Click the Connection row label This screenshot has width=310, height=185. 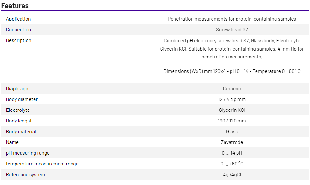click(x=18, y=30)
